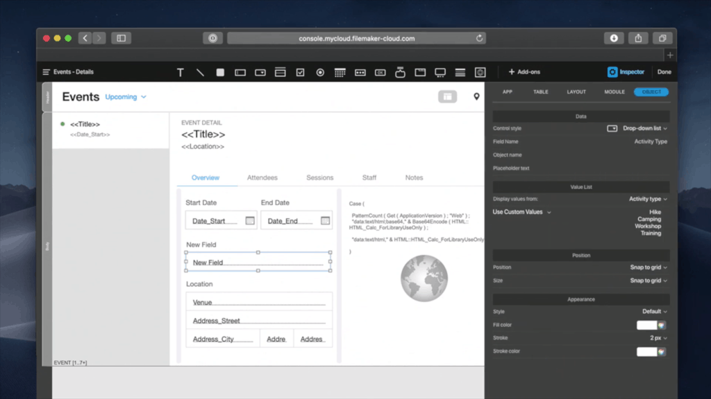Image resolution: width=711 pixels, height=399 pixels.
Task: Select the Checkbox set tool
Action: coord(300,71)
